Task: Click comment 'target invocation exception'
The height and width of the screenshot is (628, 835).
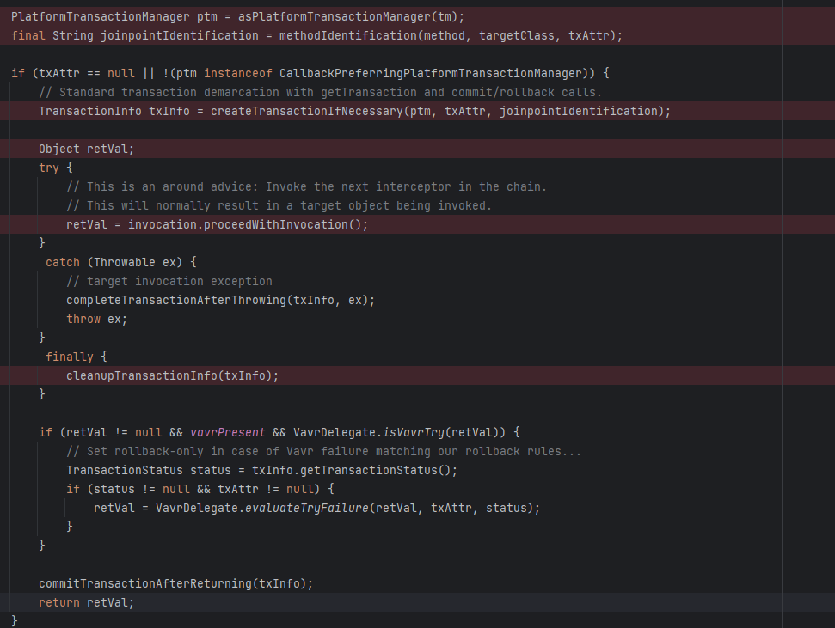Action: tap(169, 282)
